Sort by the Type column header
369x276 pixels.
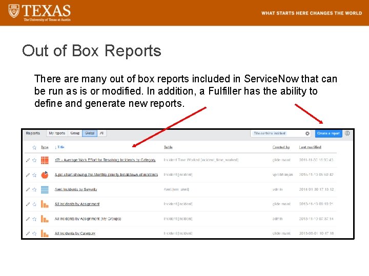point(45,147)
